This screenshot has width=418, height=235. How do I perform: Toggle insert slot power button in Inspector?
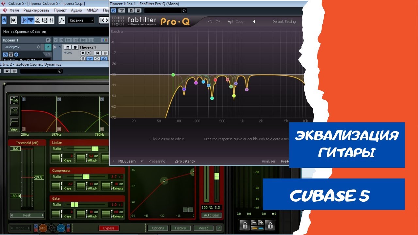[x=5, y=55]
